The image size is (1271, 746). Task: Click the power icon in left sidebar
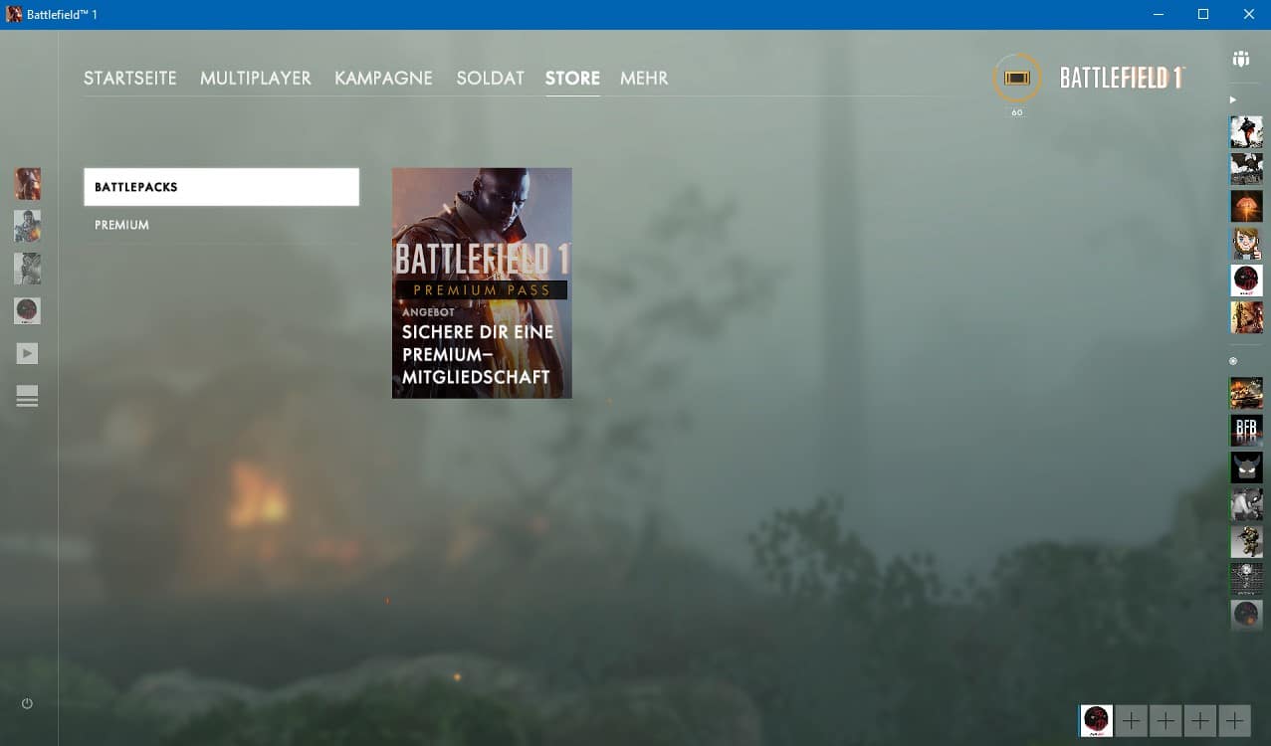pos(27,703)
